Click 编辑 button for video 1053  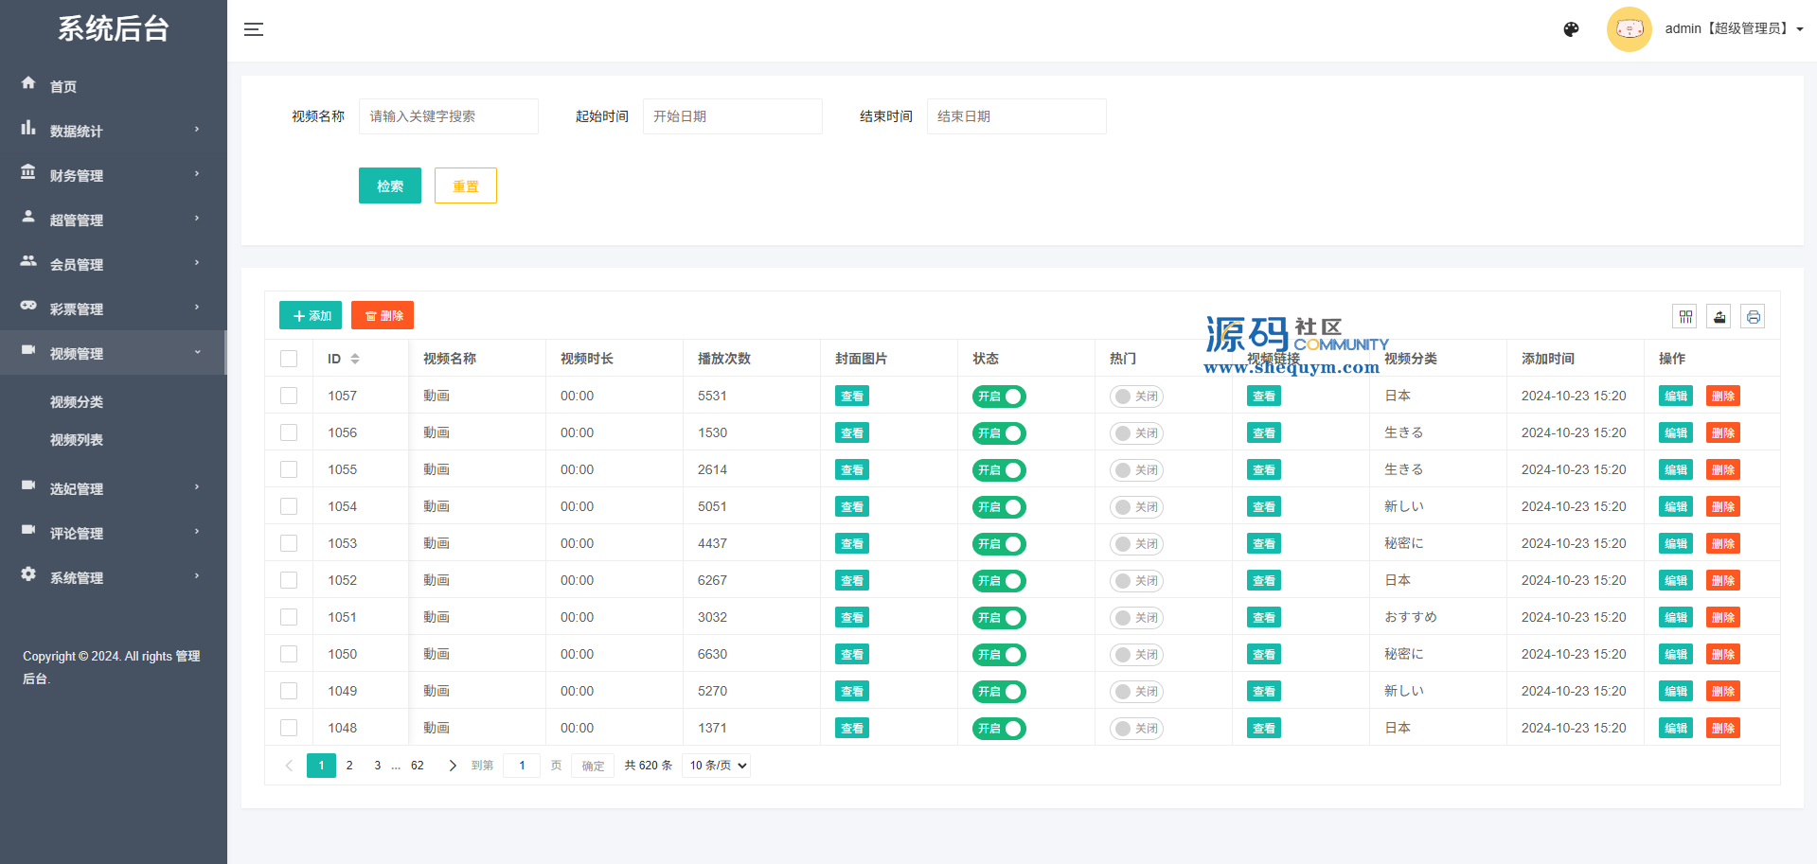click(1675, 544)
